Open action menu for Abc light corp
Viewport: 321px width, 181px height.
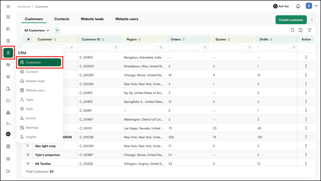point(306,146)
